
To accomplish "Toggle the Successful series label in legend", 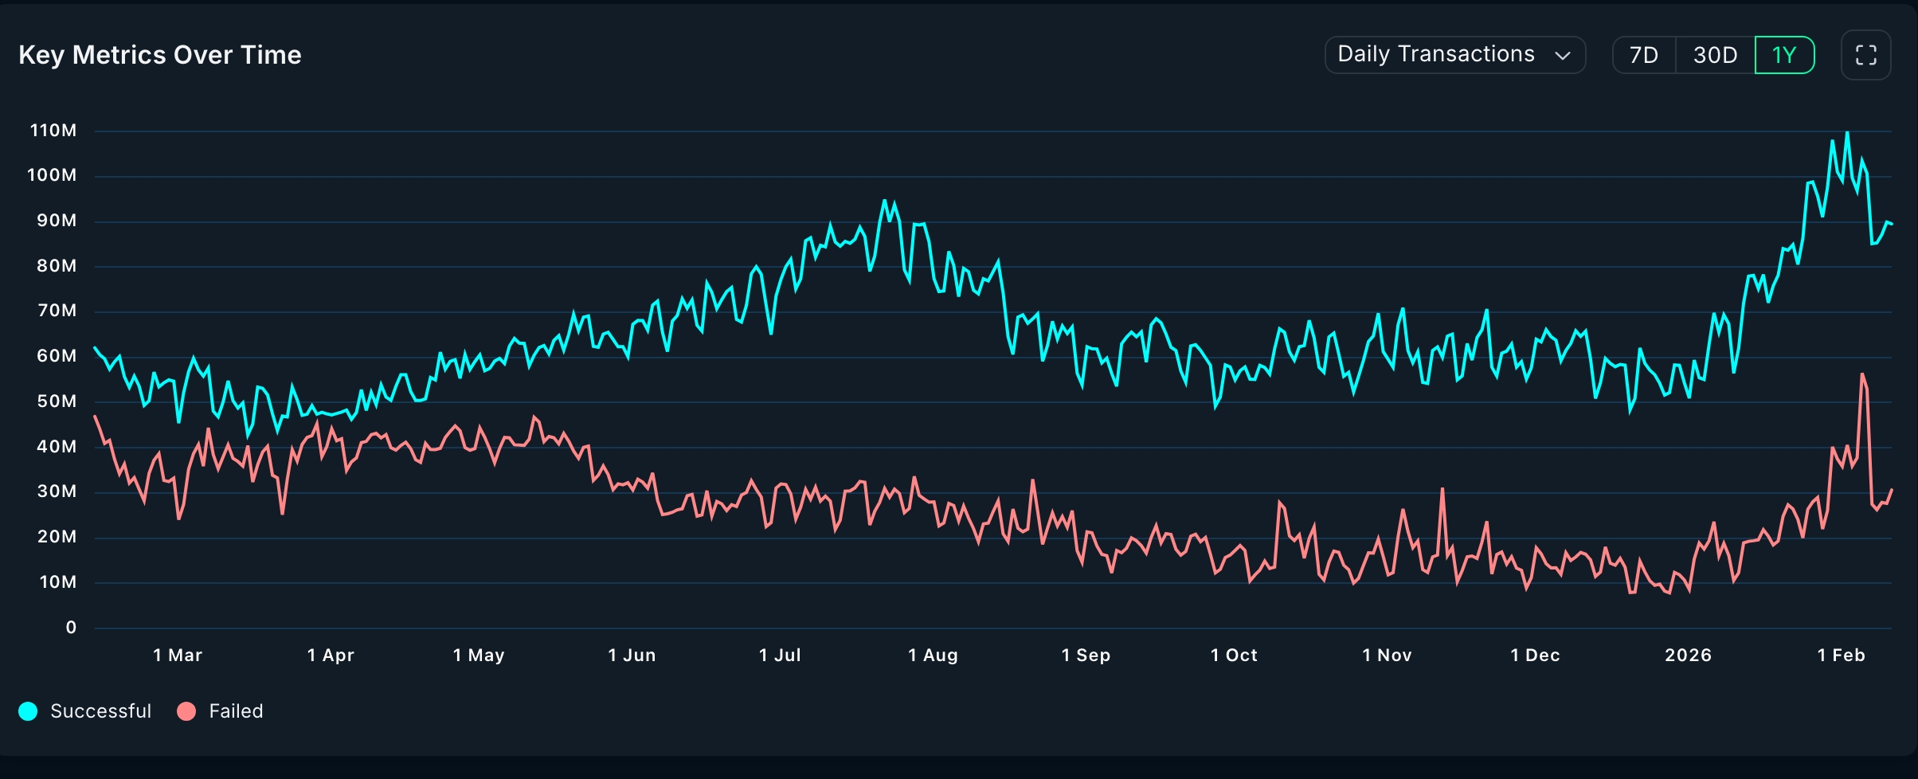I will (100, 711).
